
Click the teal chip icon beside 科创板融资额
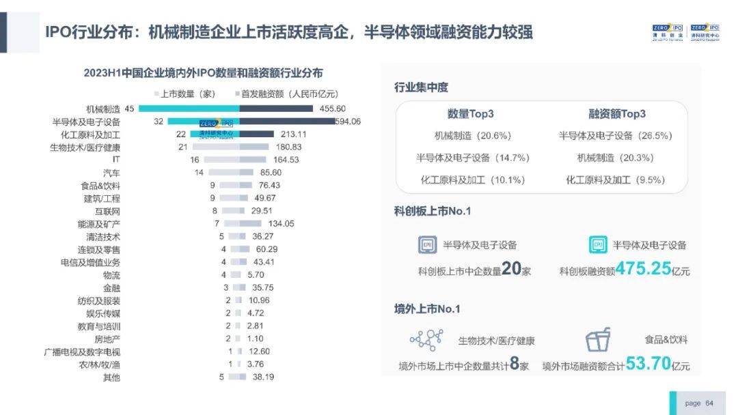pyautogui.click(x=598, y=245)
